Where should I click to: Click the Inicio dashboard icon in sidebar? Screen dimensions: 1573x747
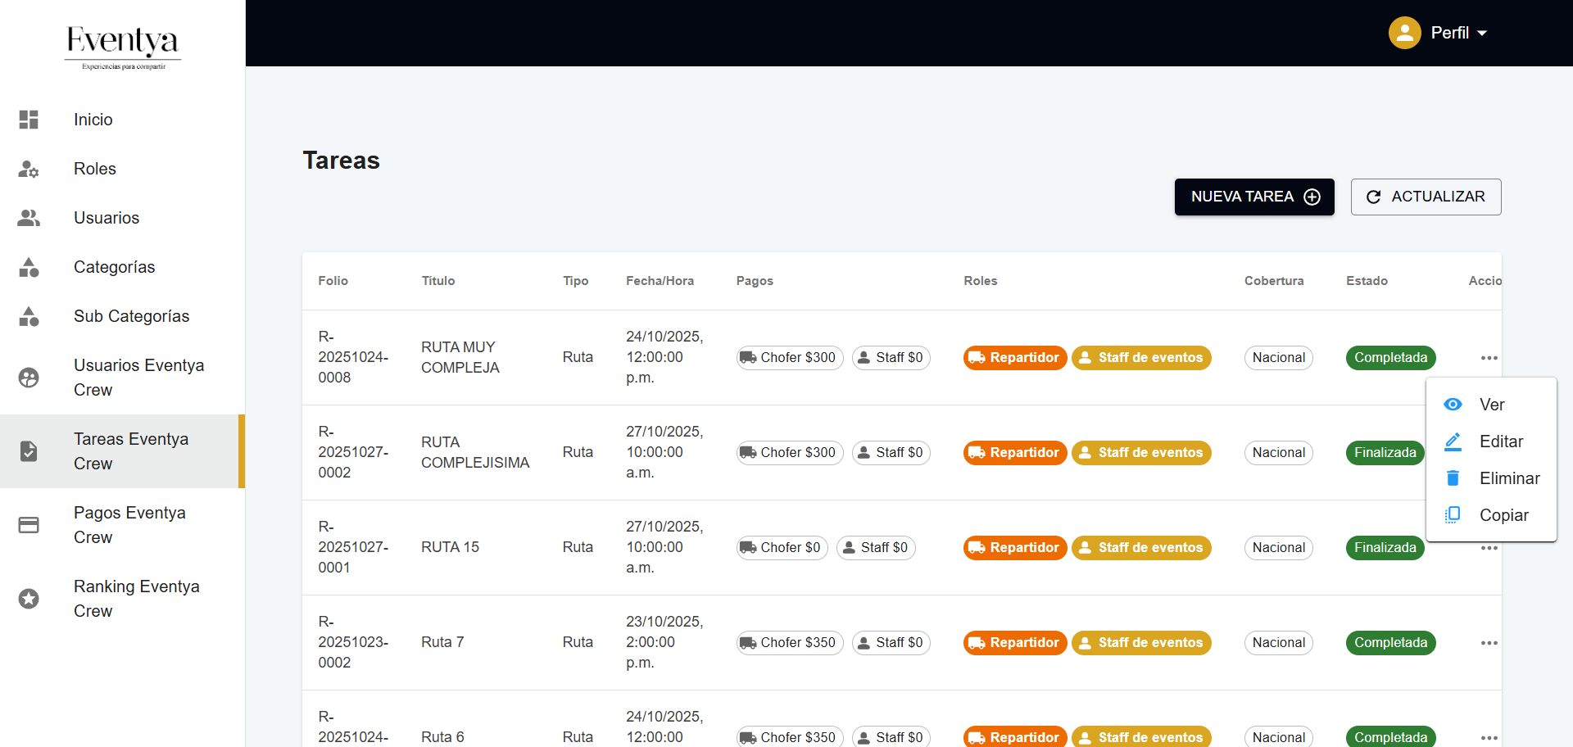(29, 120)
